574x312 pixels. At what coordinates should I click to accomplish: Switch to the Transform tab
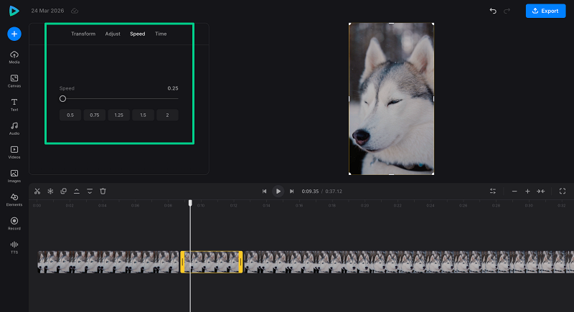click(83, 34)
